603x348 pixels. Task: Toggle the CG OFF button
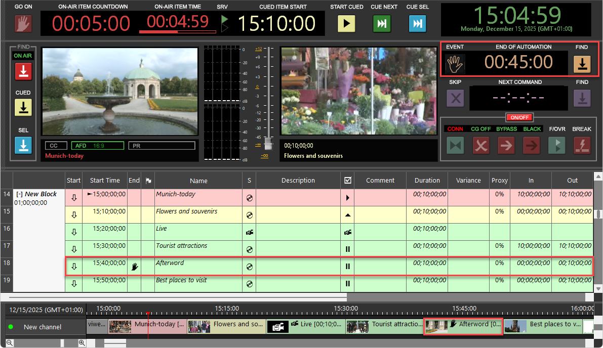(480, 145)
